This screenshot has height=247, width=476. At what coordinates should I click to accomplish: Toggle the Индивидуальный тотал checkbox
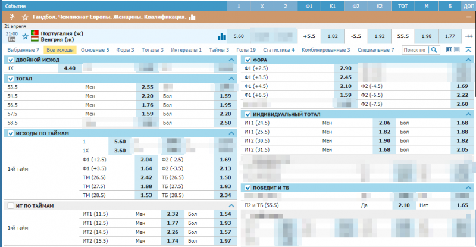(x=249, y=114)
